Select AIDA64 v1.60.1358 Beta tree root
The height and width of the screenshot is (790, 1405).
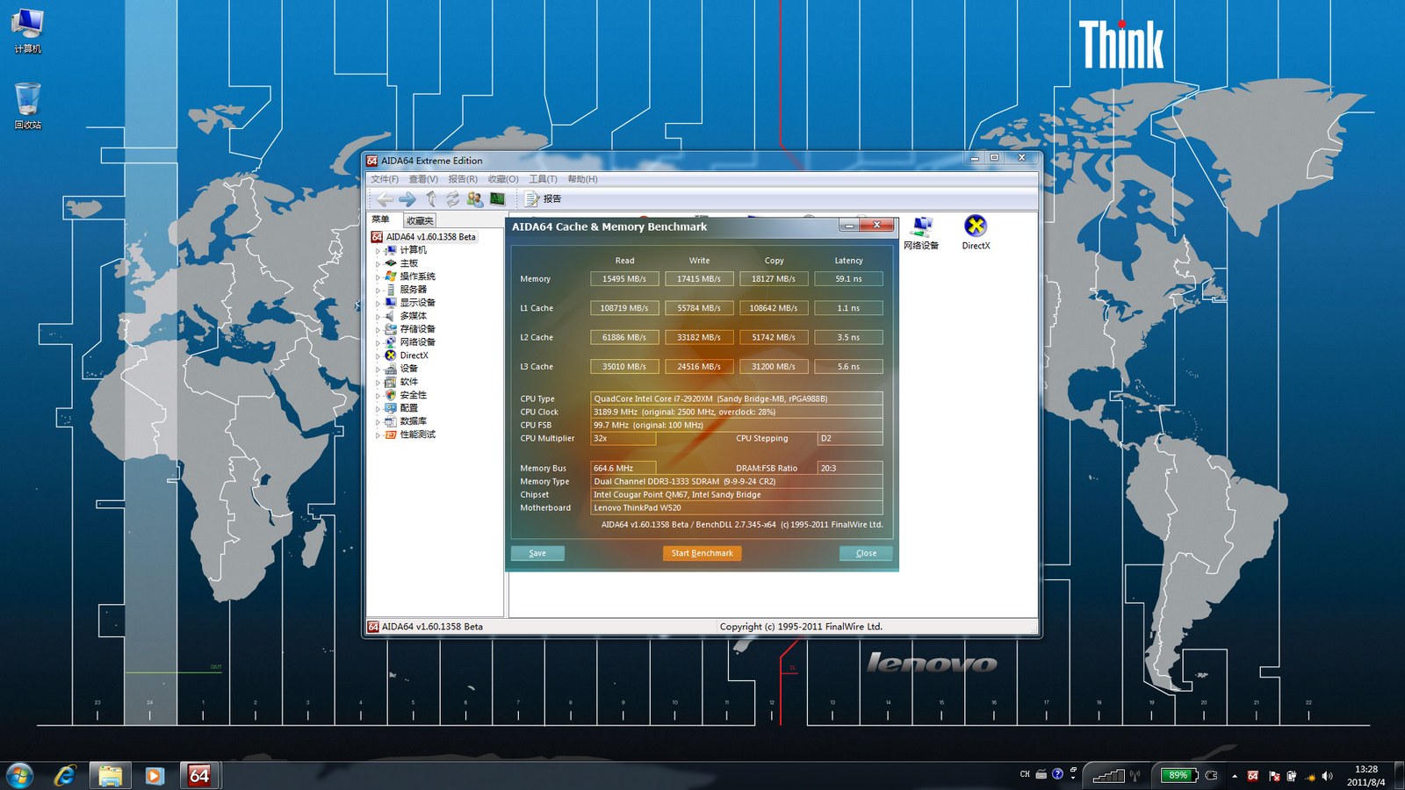point(423,237)
